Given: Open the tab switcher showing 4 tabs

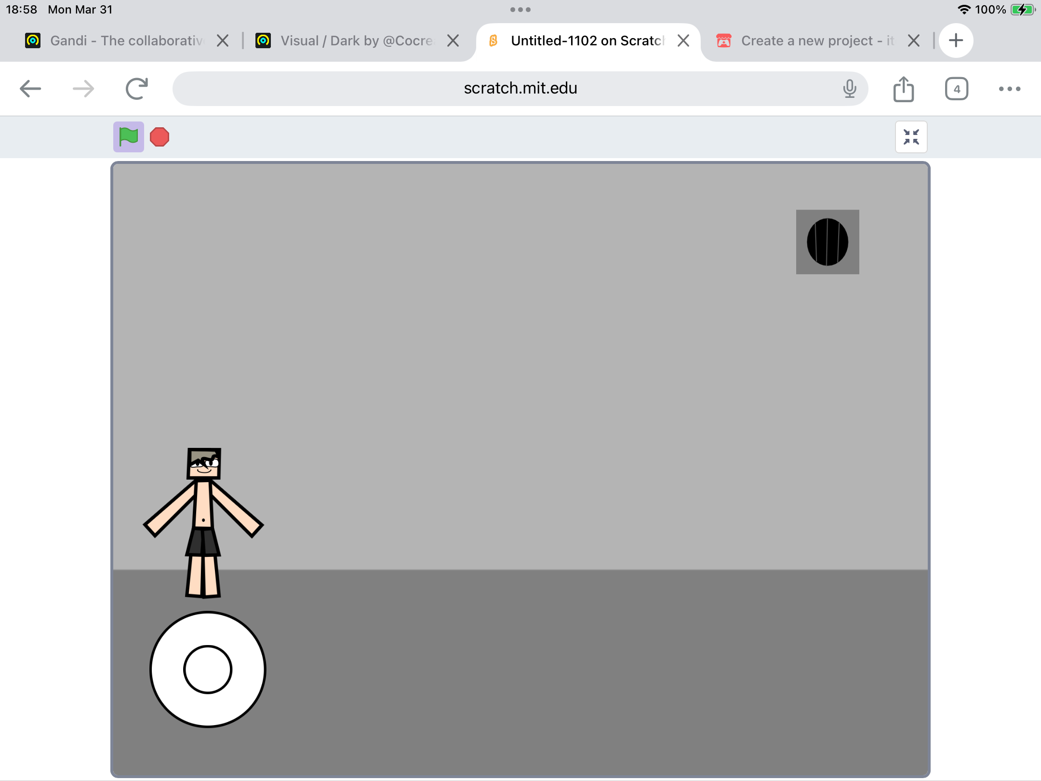Looking at the screenshot, I should point(957,89).
